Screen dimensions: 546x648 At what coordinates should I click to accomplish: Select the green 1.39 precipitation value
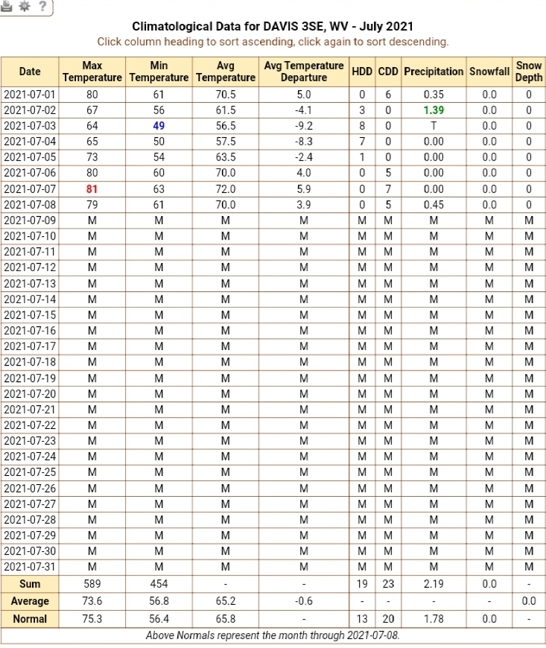coord(434,110)
